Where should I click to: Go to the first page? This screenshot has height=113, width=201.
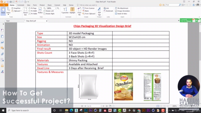[82, 106]
